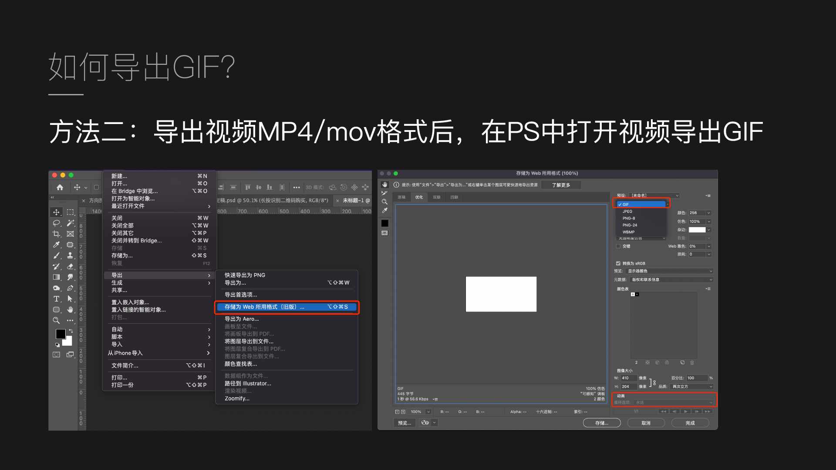Select the Eraser tool

[x=70, y=266]
